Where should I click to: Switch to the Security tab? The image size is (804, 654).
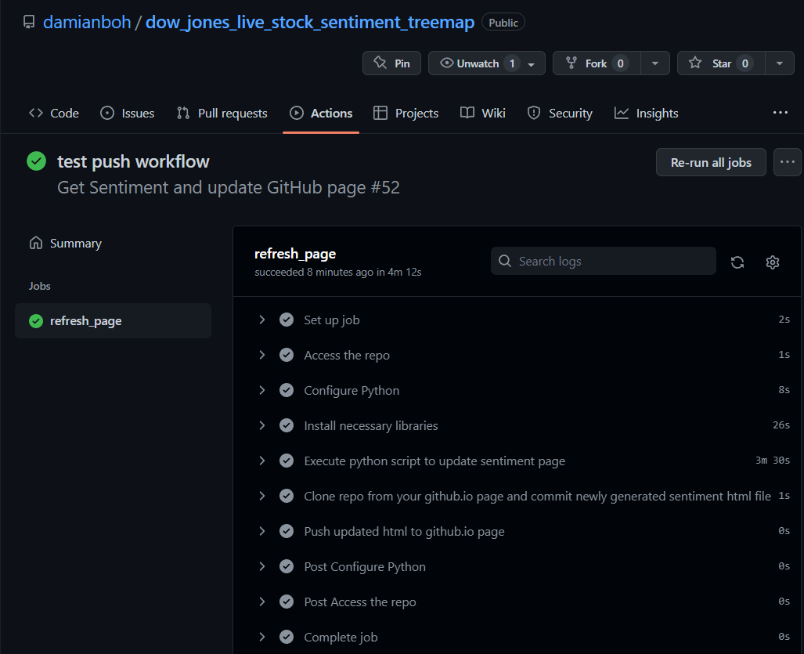point(560,113)
